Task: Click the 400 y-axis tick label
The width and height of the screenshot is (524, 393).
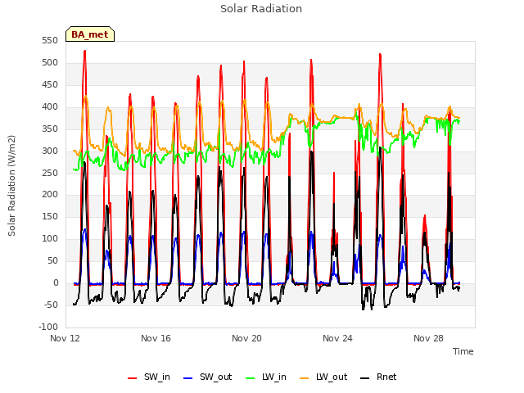Action: tap(50, 107)
